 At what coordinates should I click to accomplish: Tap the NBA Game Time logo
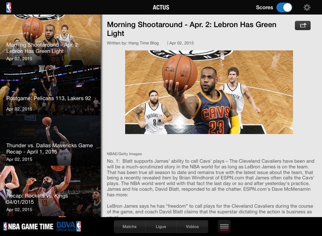(29, 226)
